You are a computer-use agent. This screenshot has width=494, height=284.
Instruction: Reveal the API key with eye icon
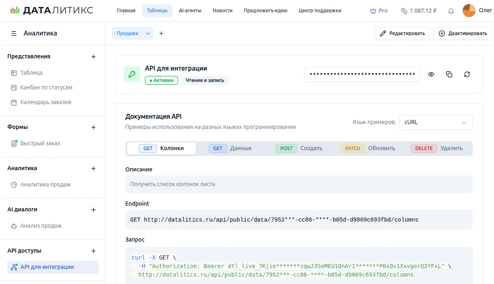[x=431, y=74]
